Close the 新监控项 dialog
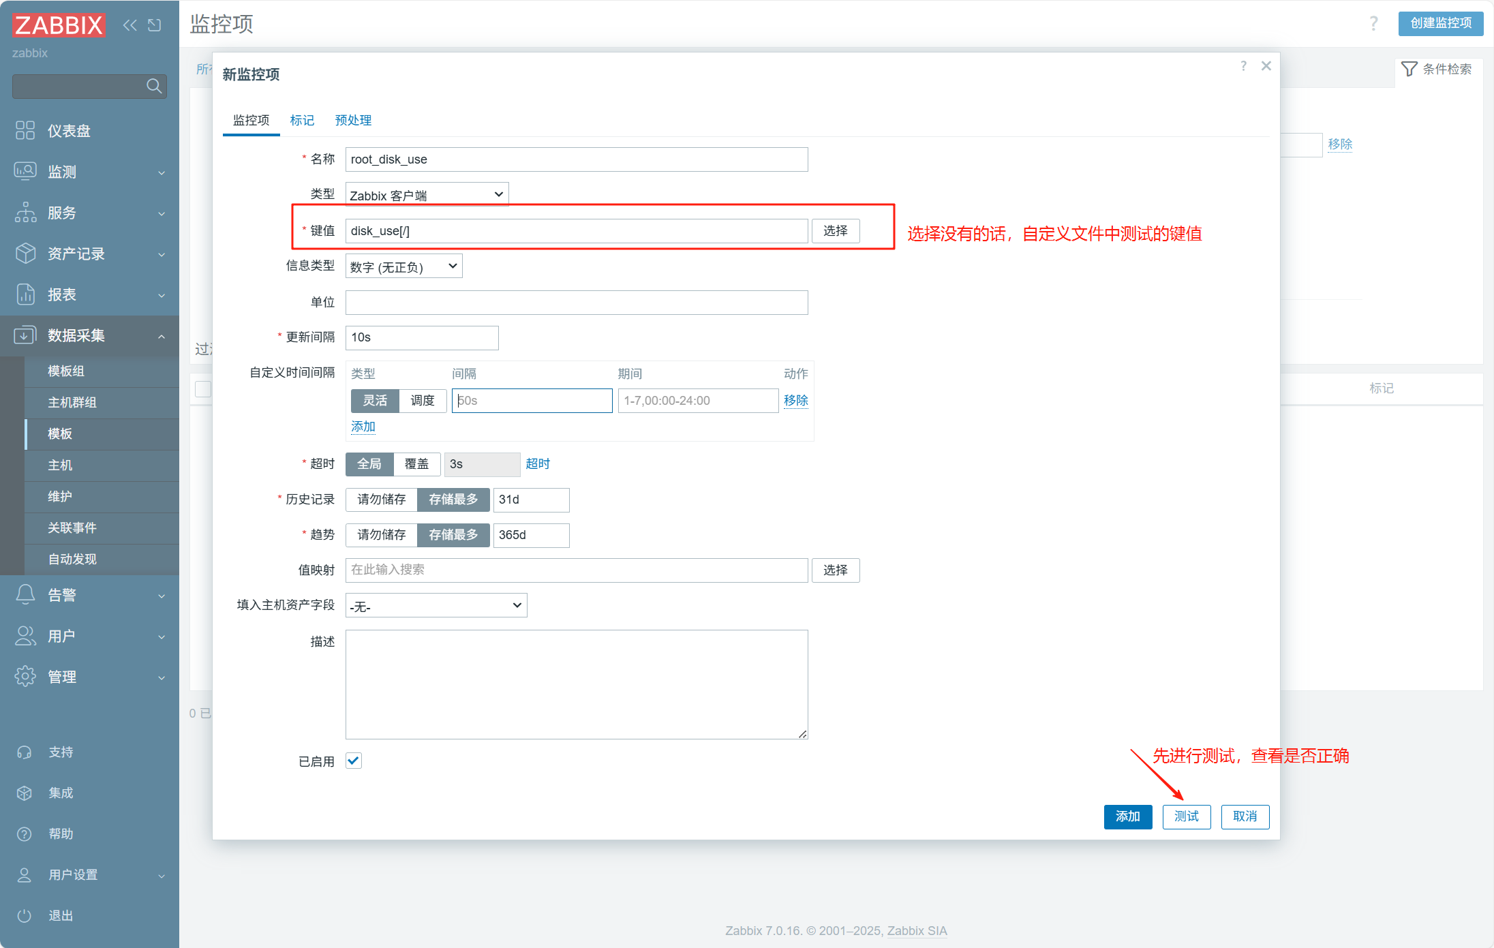Screen dimensions: 1494x948 pyautogui.click(x=1266, y=66)
